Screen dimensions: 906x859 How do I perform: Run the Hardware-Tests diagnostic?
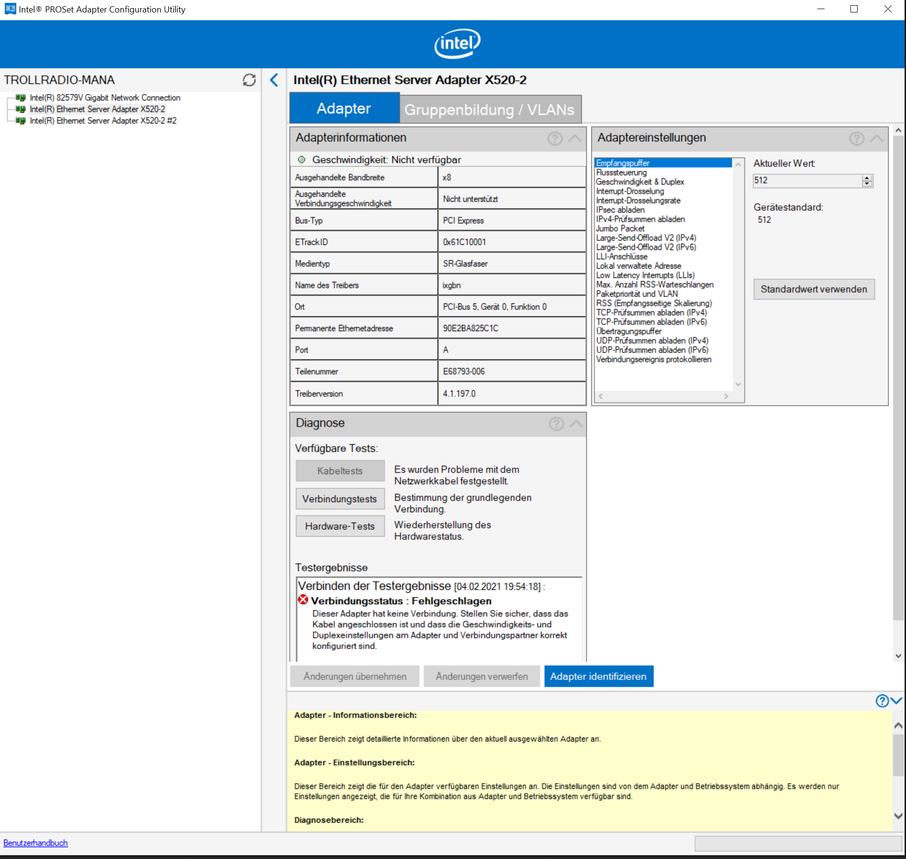pyautogui.click(x=340, y=526)
